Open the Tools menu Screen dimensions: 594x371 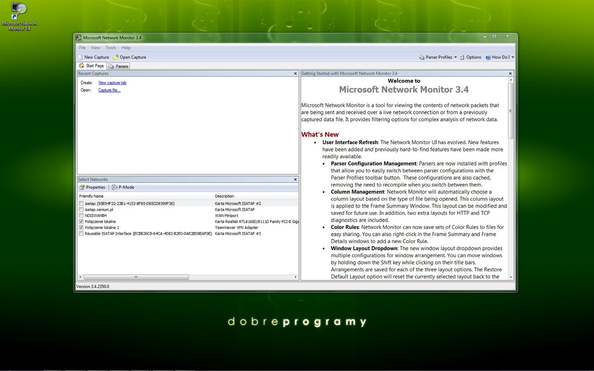(111, 48)
